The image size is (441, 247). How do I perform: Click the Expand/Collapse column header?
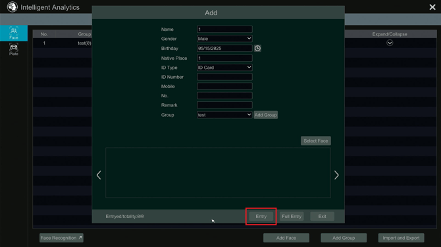click(390, 34)
